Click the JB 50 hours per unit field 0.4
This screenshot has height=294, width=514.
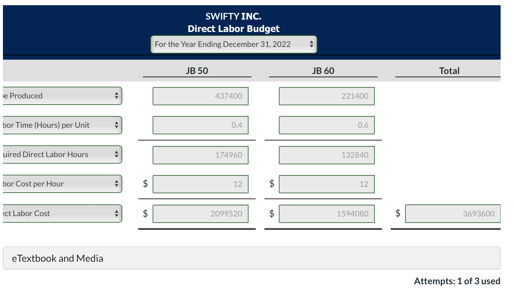(201, 125)
